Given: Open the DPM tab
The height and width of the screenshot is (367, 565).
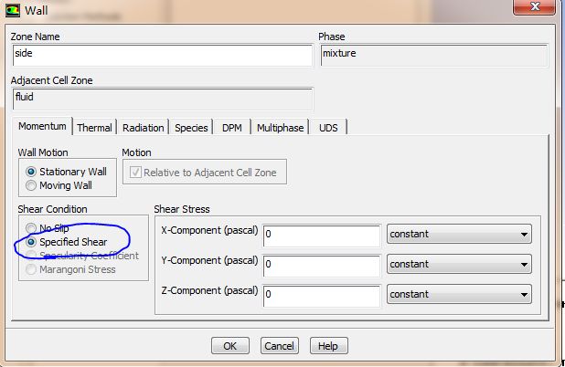Looking at the screenshot, I should (232, 128).
